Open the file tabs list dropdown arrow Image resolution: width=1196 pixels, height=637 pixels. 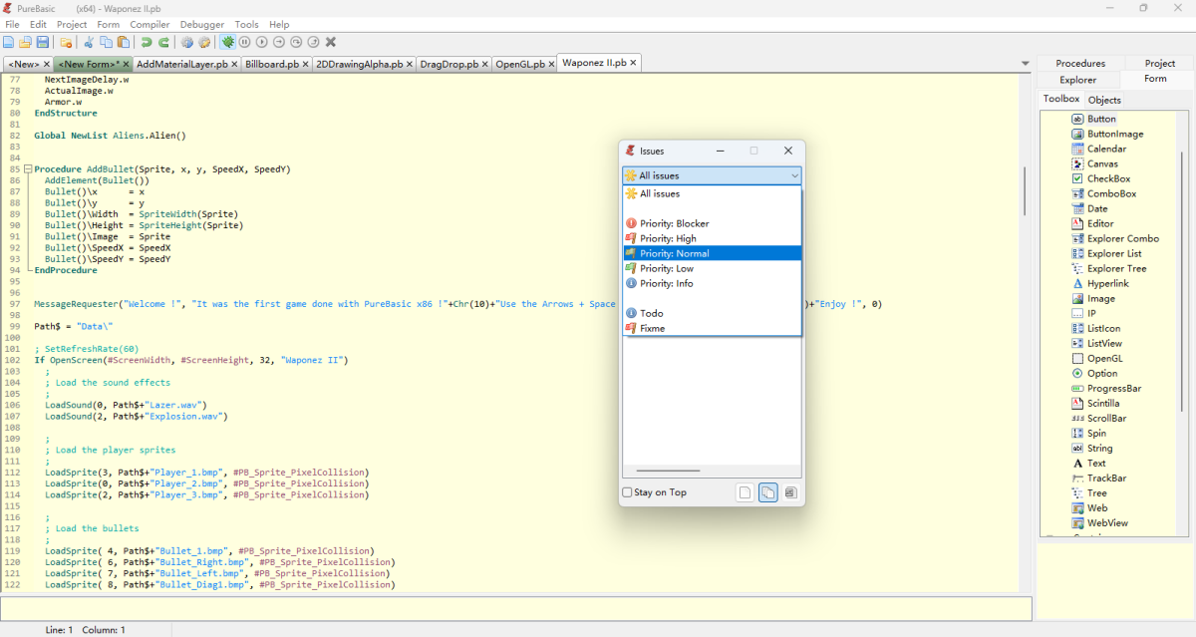(x=1026, y=64)
